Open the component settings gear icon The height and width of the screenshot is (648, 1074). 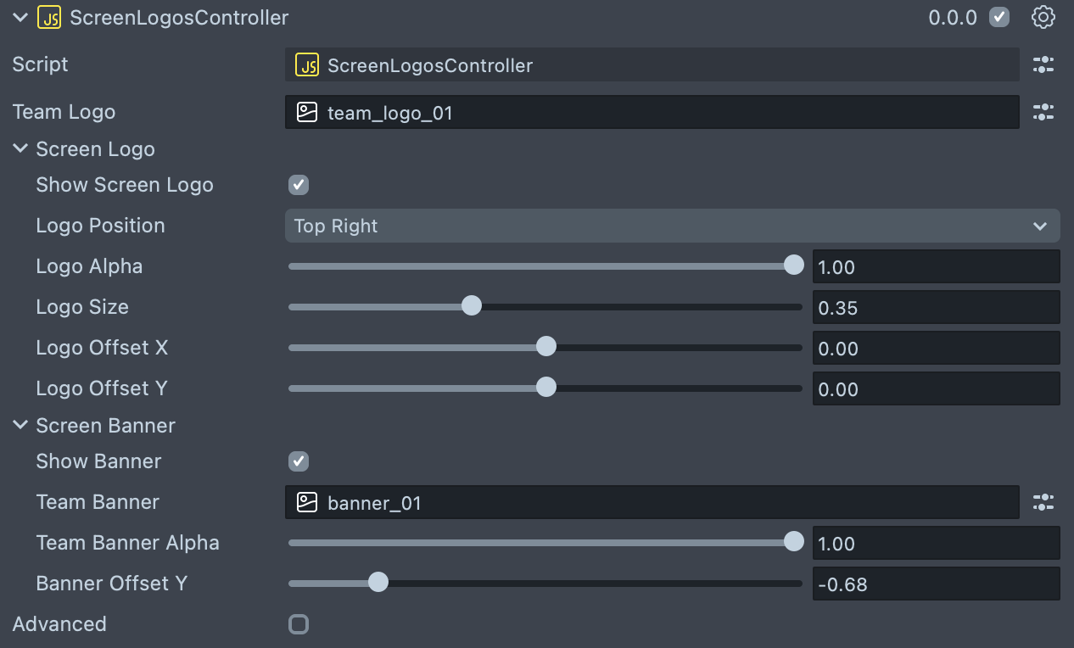click(1043, 17)
